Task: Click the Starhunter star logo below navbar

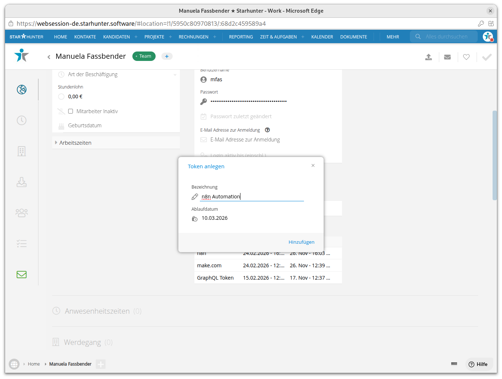Action: pos(22,55)
